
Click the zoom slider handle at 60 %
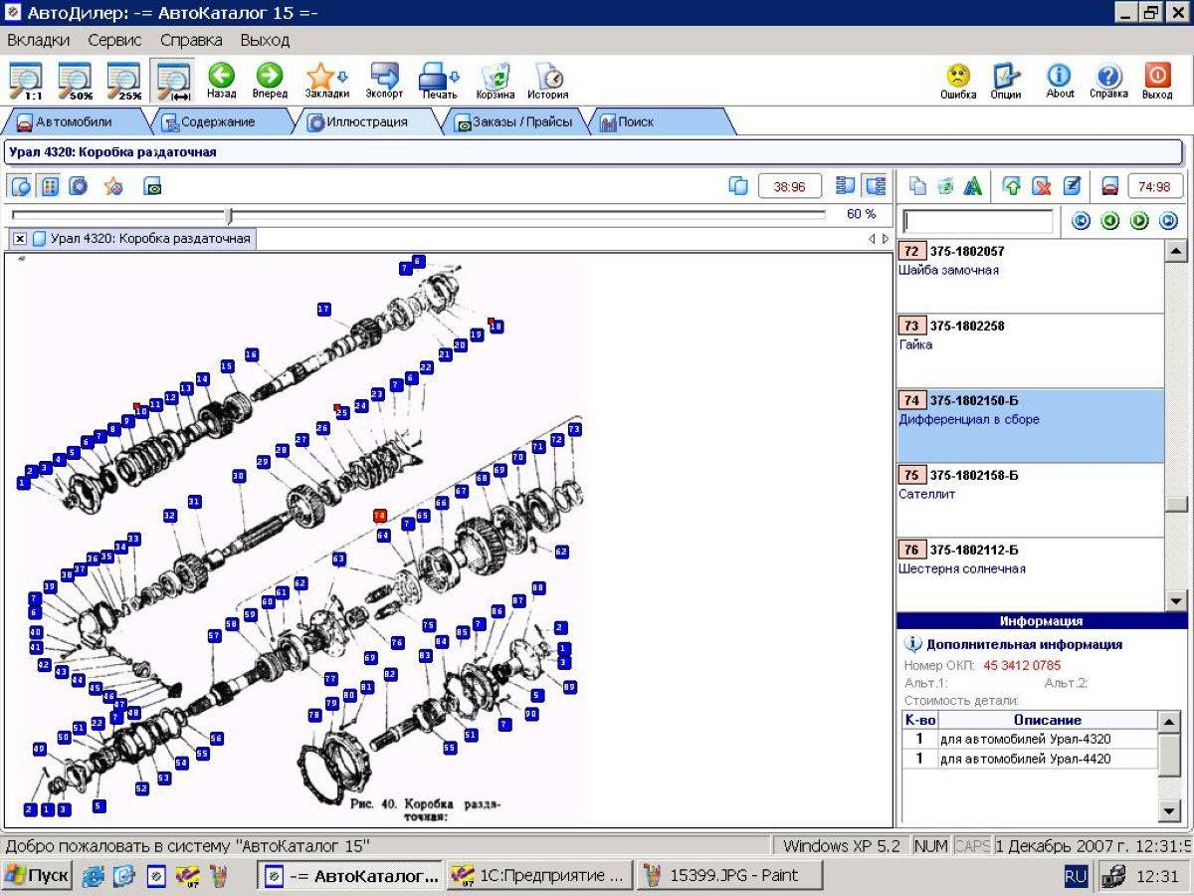click(x=229, y=216)
